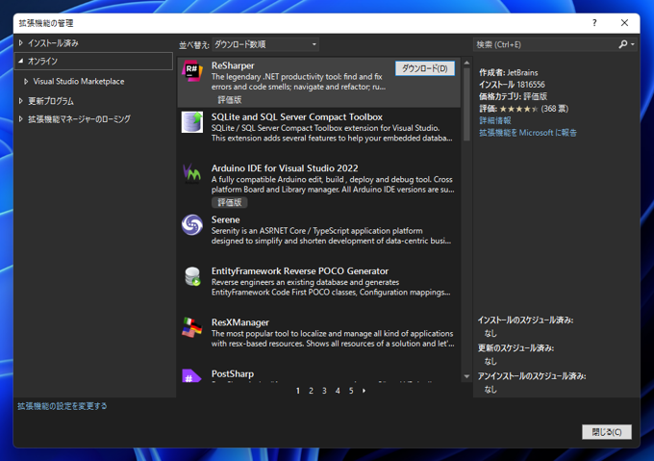Click the Arduino IDE extension icon
This screenshot has height=461, width=654.
(192, 173)
